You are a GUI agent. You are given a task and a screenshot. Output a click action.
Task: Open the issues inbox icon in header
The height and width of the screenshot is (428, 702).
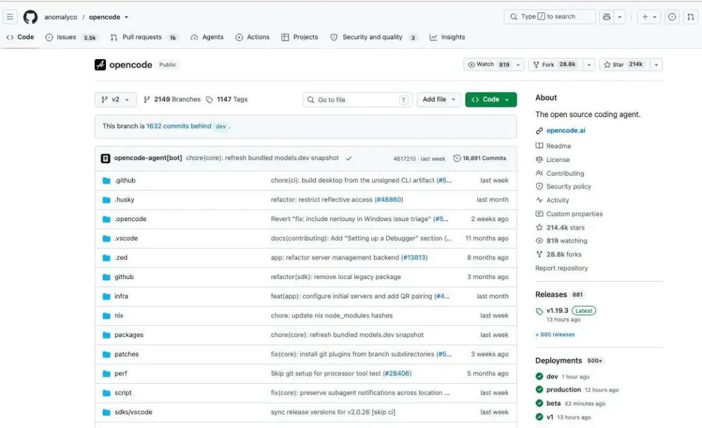(672, 16)
